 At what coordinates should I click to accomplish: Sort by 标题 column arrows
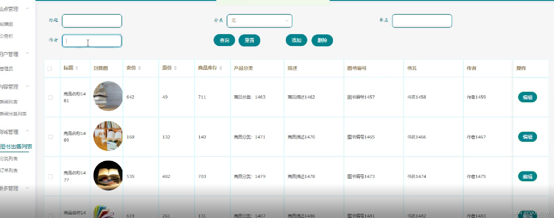coord(77,68)
